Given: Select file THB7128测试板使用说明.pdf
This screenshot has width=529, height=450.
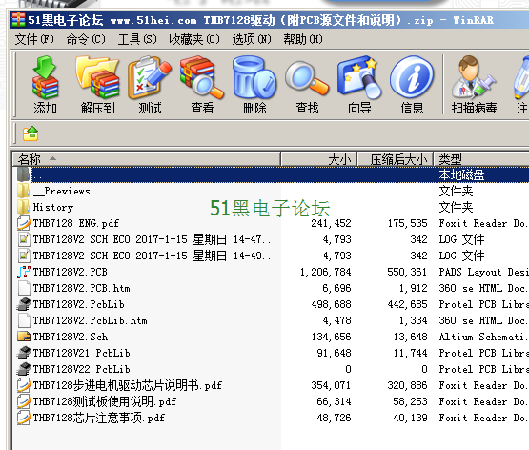Looking at the screenshot, I should [105, 401].
